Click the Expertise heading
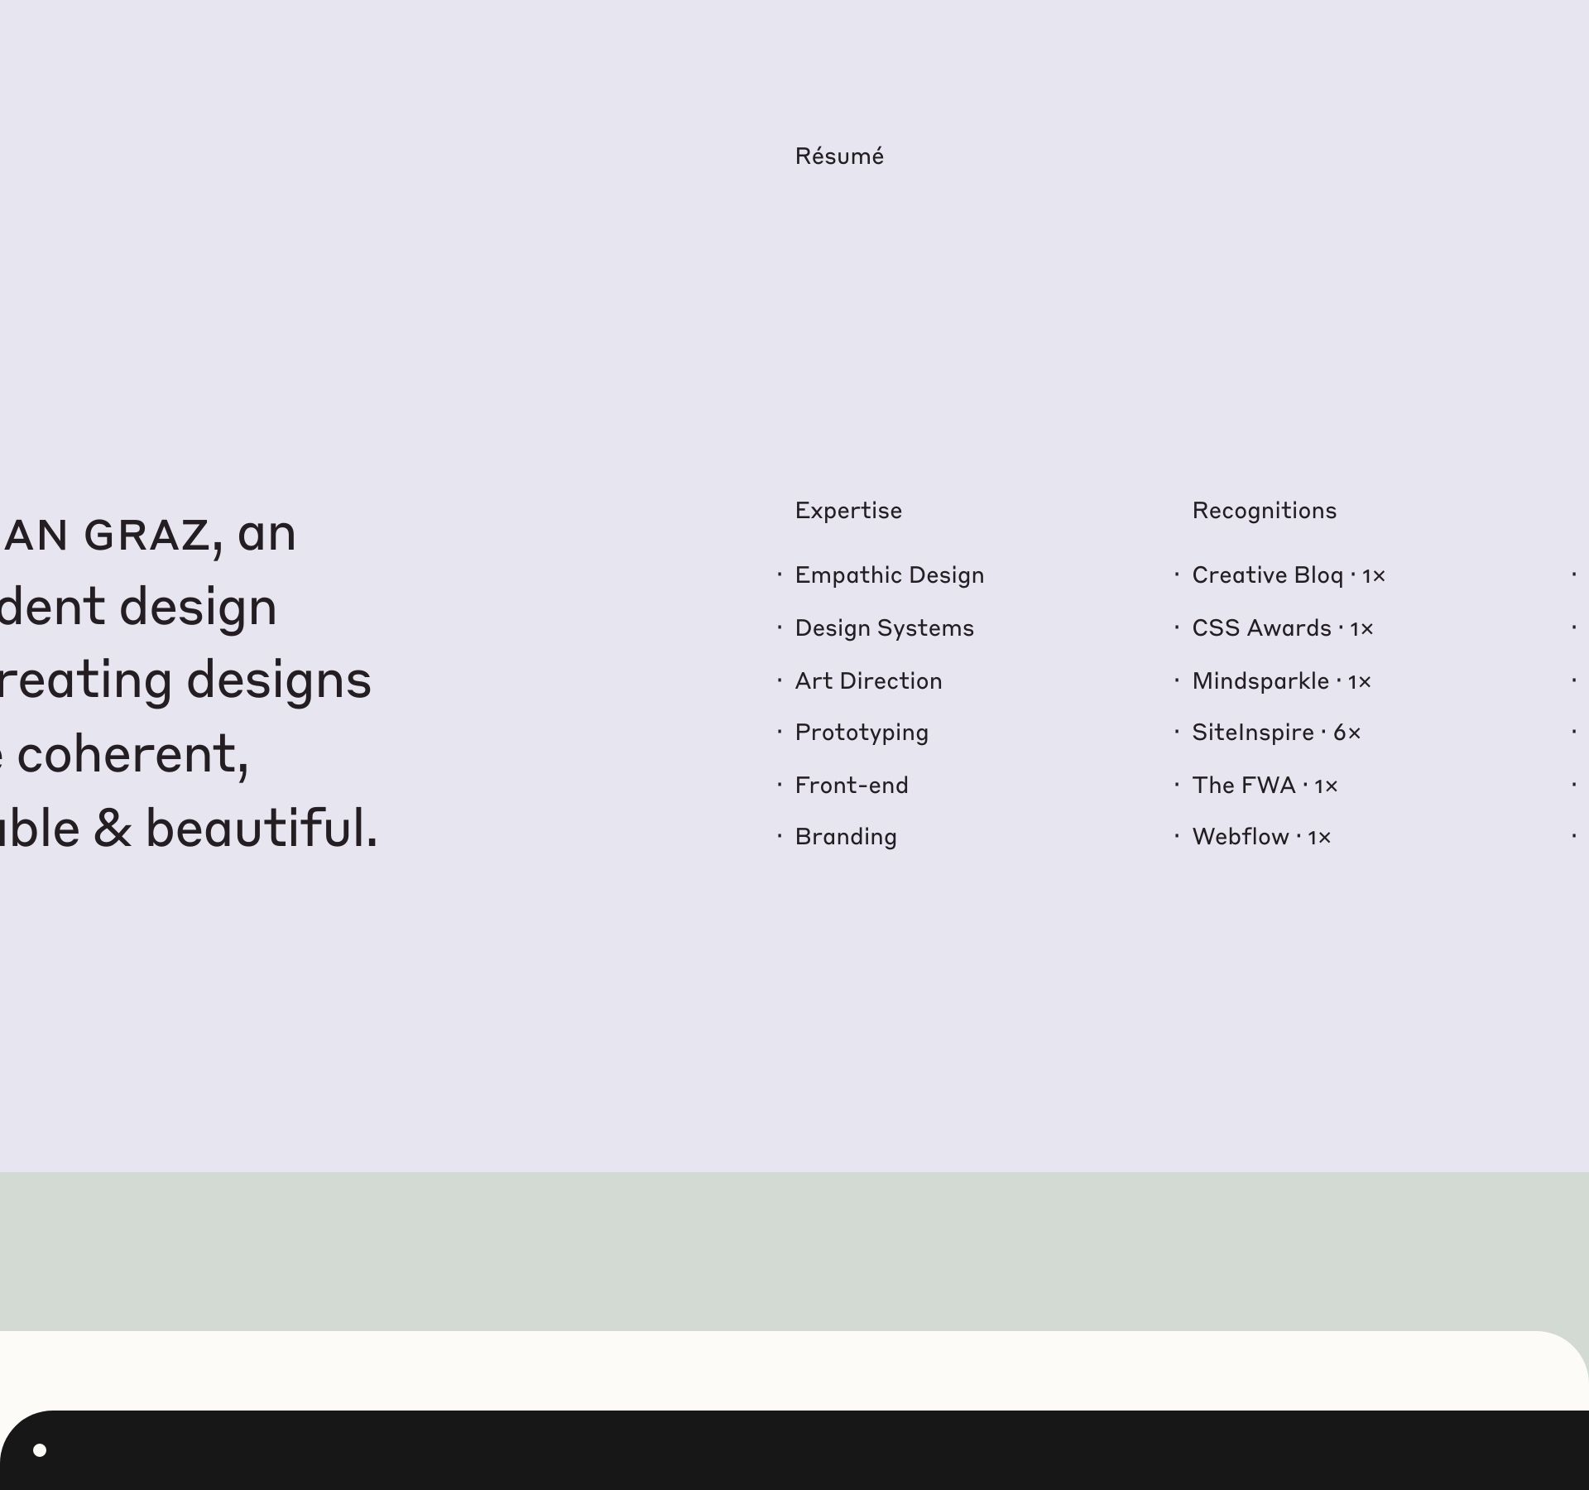1589x1490 pixels. 847,511
